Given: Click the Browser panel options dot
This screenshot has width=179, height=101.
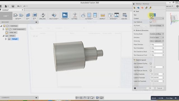Looking at the screenshot, I should [36, 22].
